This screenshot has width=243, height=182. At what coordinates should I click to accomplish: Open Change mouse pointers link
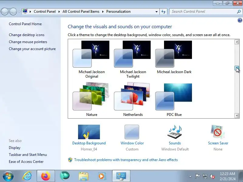(28, 42)
